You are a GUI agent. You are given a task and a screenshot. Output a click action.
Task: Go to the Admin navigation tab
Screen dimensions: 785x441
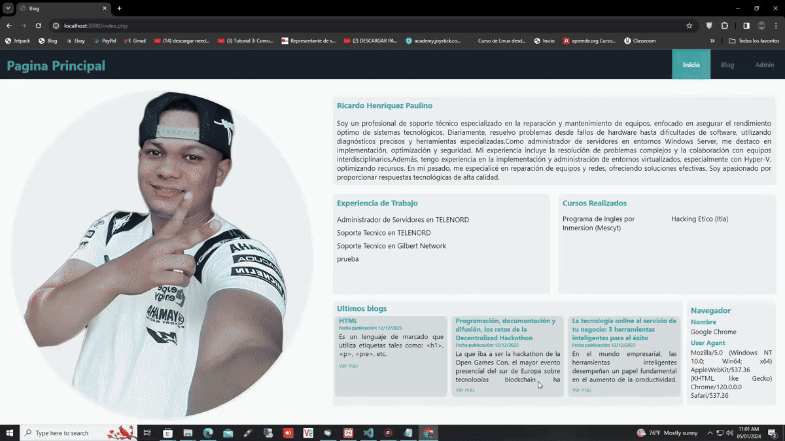[x=764, y=65]
